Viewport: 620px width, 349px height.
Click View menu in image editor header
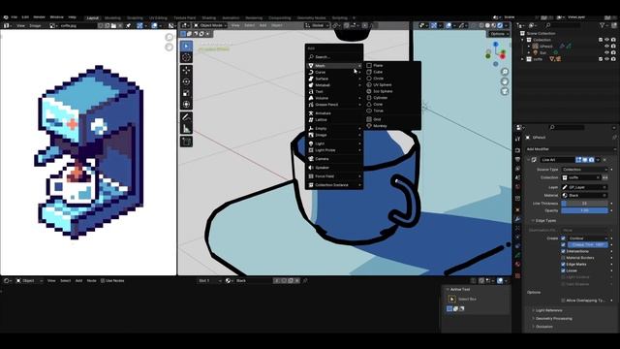pyautogui.click(x=20, y=26)
